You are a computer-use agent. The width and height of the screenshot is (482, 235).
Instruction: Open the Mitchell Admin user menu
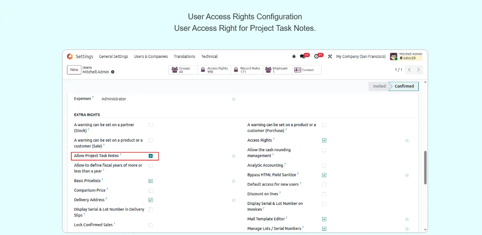click(x=406, y=56)
